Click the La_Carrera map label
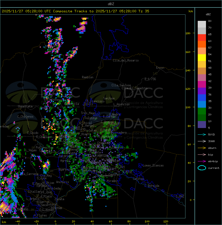The height and width of the screenshot is (225, 222). (x=30, y=174)
